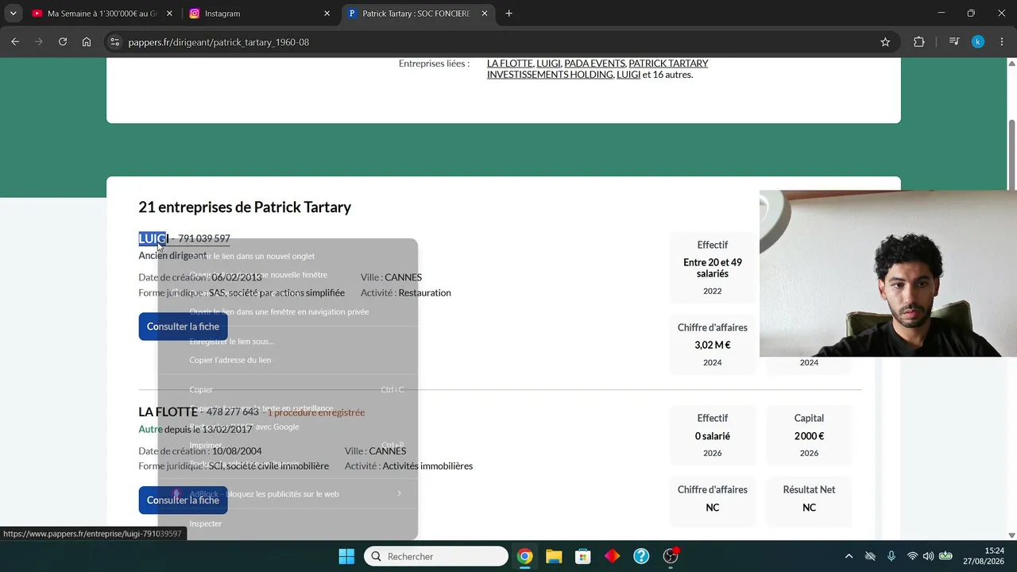The height and width of the screenshot is (572, 1017).
Task: Click the '21 entreprises de Patrick Tartary' heading
Action: [x=245, y=207]
